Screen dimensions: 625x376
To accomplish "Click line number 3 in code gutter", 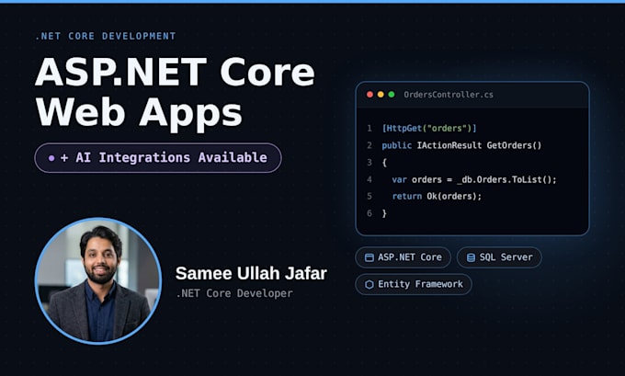I will [x=369, y=163].
